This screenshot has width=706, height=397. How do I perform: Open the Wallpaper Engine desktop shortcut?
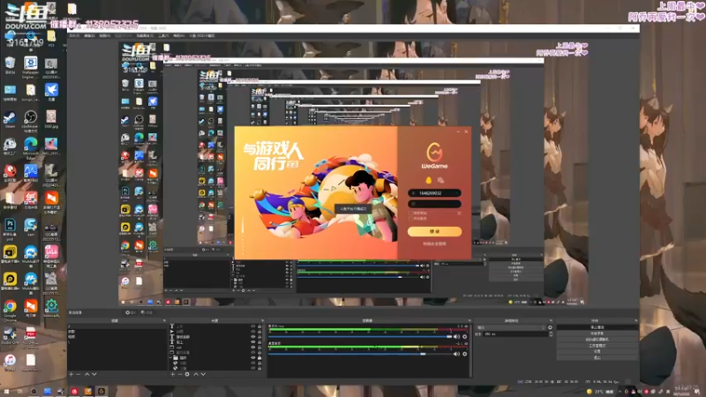[x=30, y=67]
